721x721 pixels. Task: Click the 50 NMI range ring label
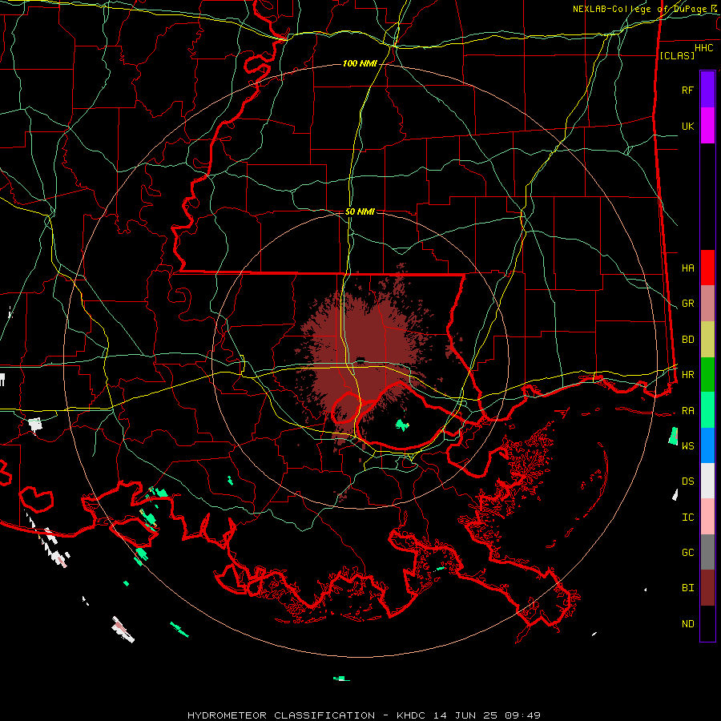(360, 211)
